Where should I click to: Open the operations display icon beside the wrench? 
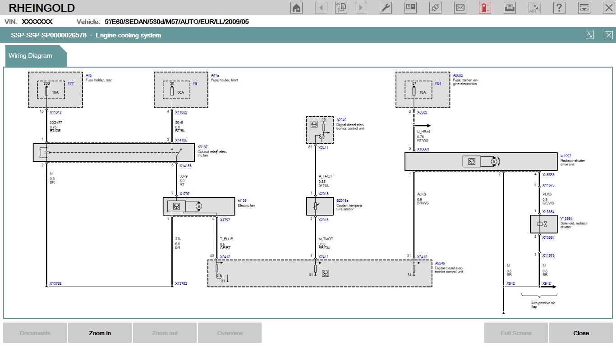[410, 8]
